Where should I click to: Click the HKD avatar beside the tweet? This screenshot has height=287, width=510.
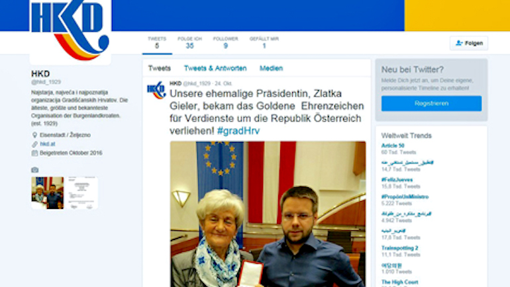(x=156, y=90)
